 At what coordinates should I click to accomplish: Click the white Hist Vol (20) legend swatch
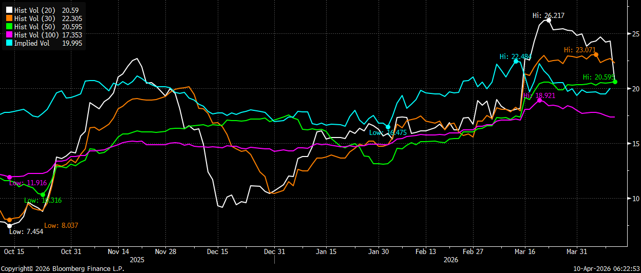(8, 10)
